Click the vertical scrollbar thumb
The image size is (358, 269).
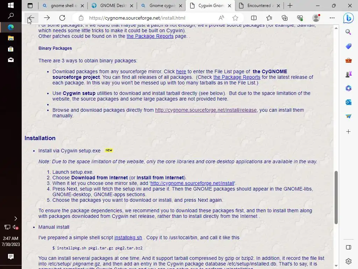point(336,198)
